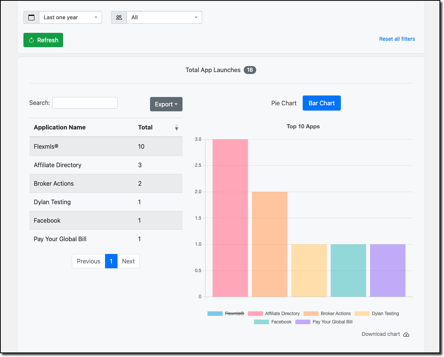Click the pale yellow bar in chart
444x357 pixels.
coord(309,271)
